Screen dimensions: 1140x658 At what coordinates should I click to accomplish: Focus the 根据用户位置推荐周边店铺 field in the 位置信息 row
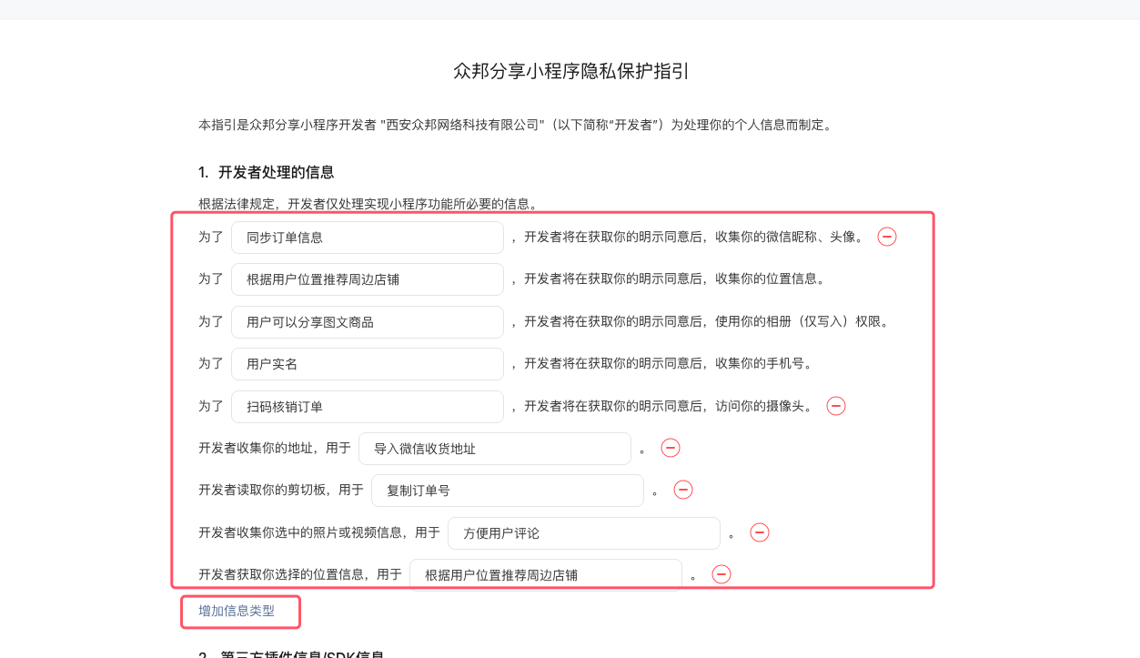pos(368,279)
